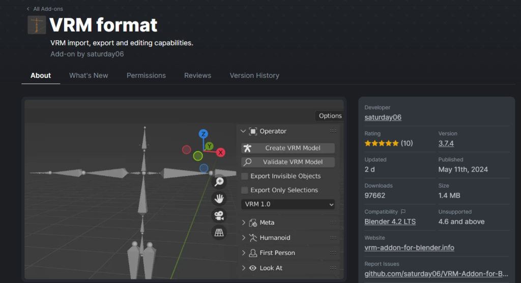Click the VRM format add-on logo icon

coord(37,25)
